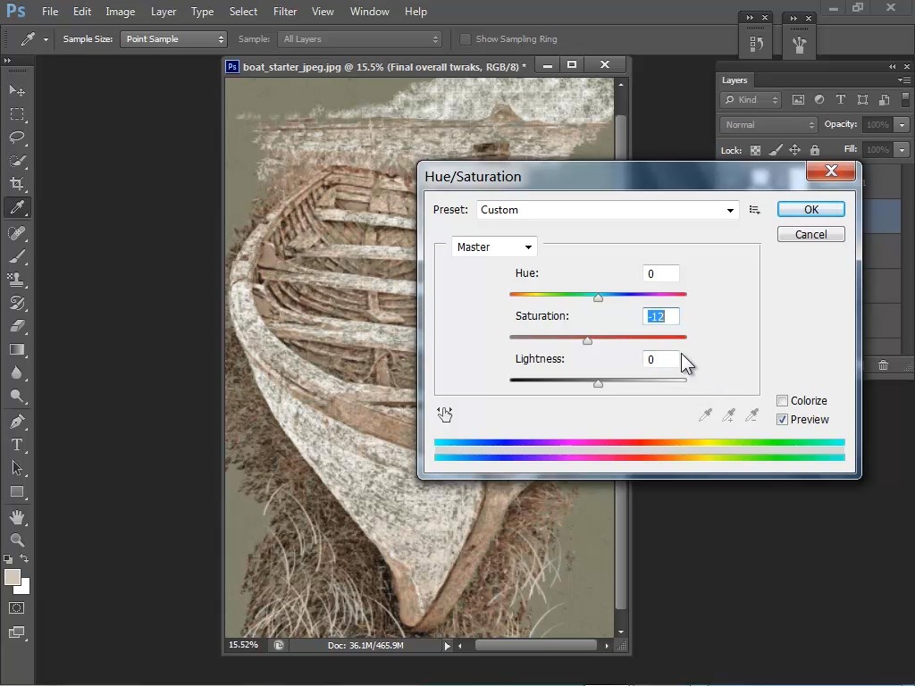Open the History panel icon
Image resolution: width=915 pixels, height=686 pixels.
point(756,43)
